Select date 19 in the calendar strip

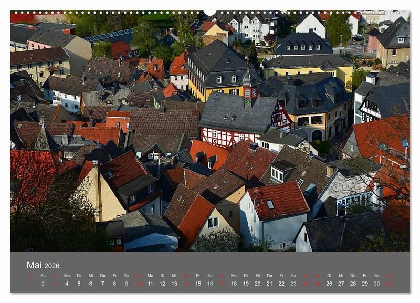coord(246,284)
